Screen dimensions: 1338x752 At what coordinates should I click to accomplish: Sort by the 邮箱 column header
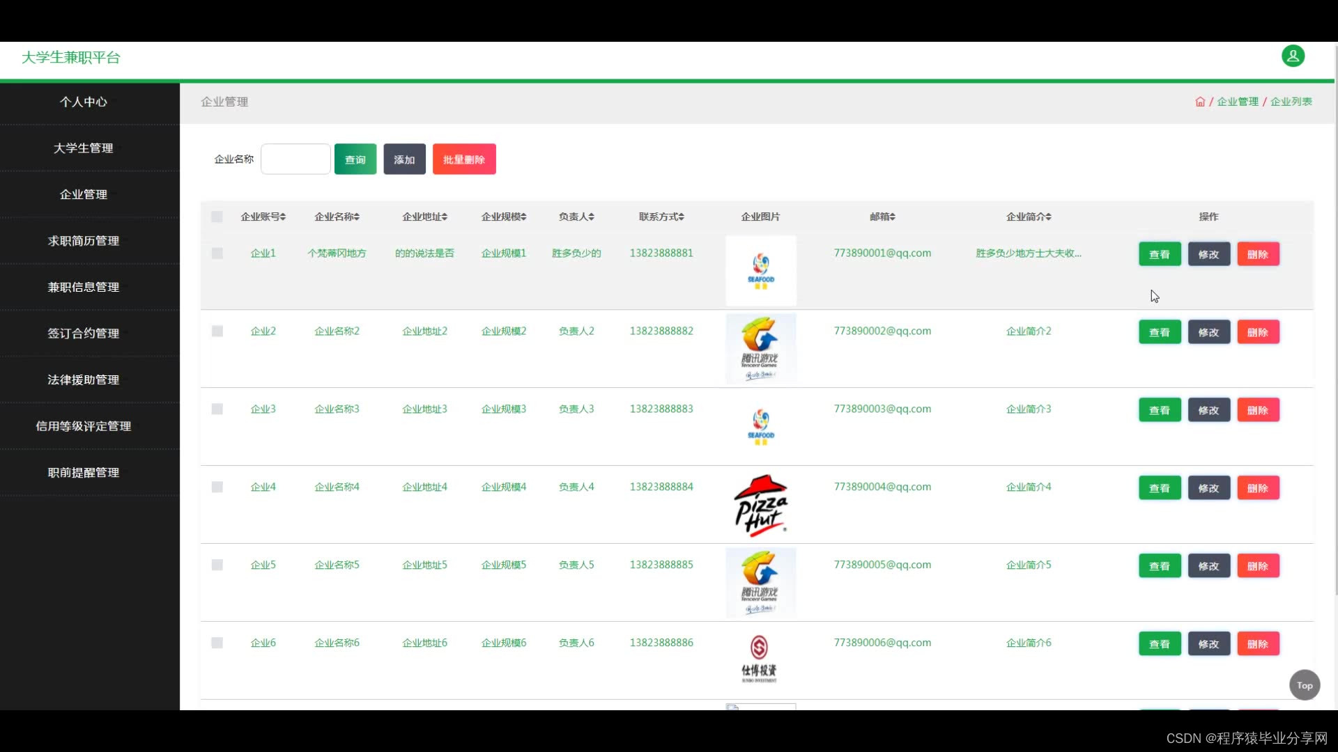(882, 217)
